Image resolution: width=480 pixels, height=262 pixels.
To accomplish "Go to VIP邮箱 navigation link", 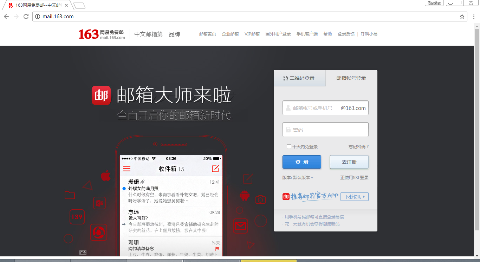I will [252, 34].
